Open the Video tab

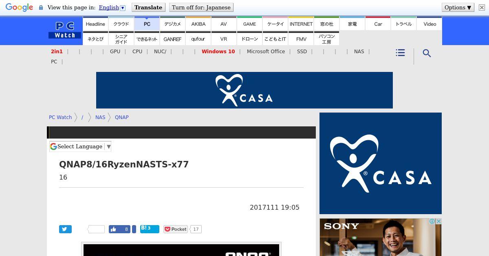pos(430,24)
